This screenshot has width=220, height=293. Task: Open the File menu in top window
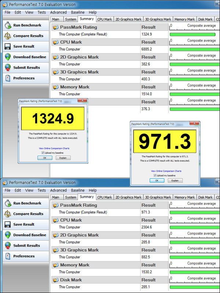tap(7, 12)
